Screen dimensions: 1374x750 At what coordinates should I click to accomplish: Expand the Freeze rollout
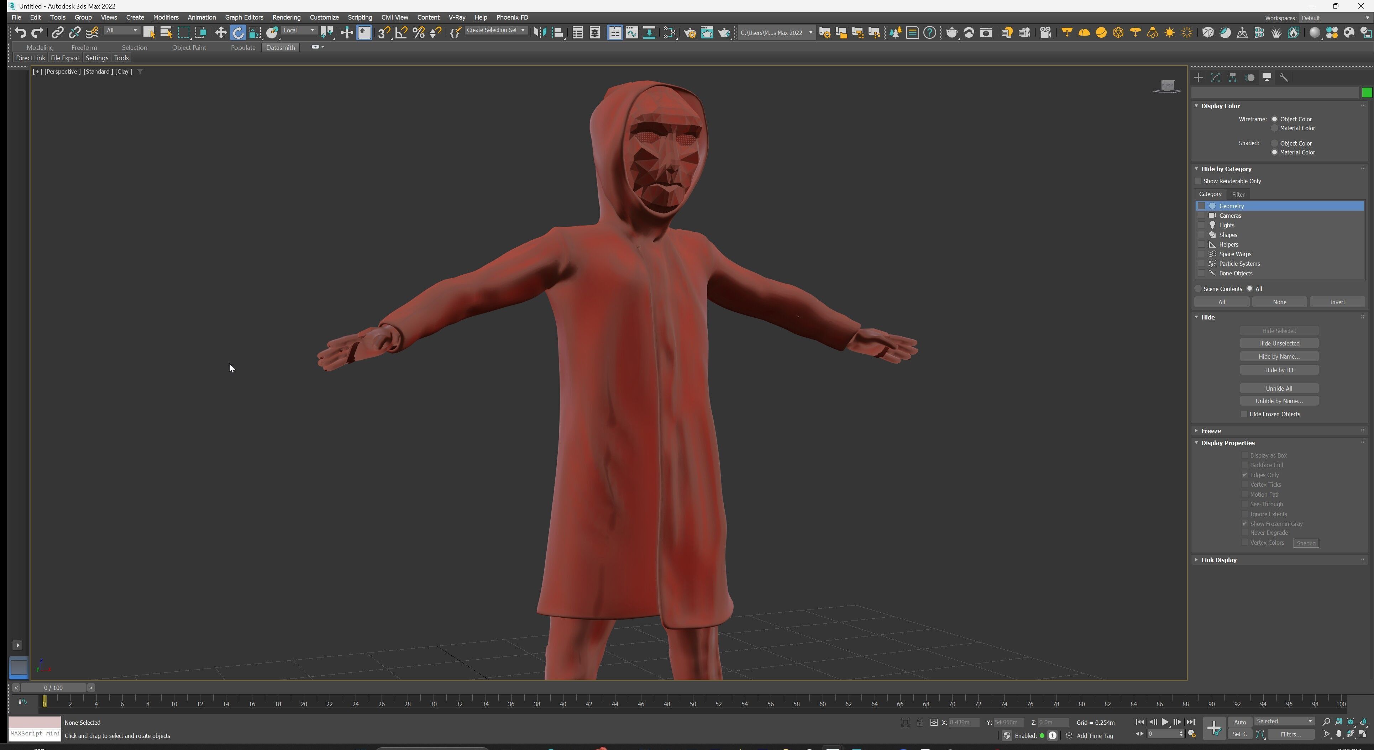coord(1211,431)
